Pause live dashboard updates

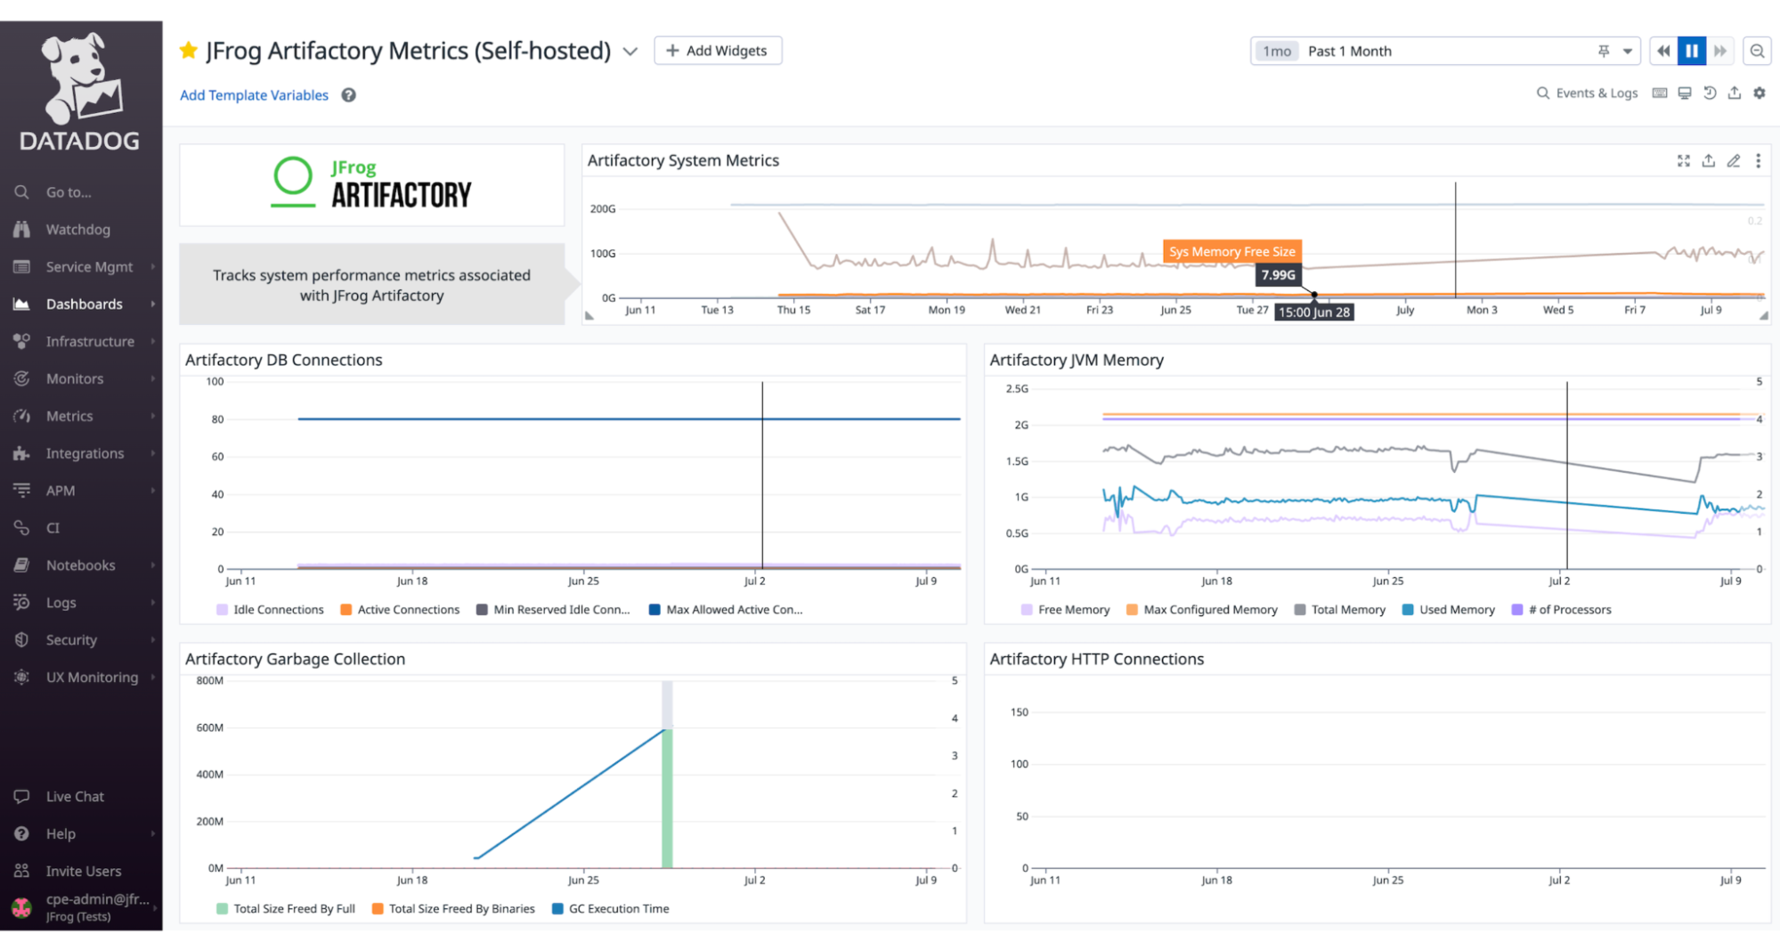1691,51
